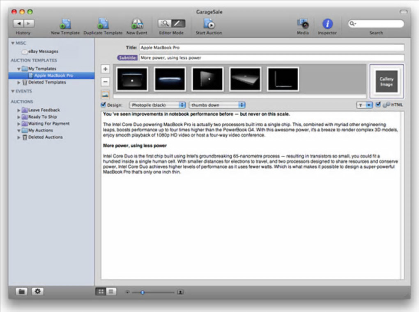Screen dimensions: 419x312
Task: Select Apple MacBook Pro template
Action: (51, 75)
